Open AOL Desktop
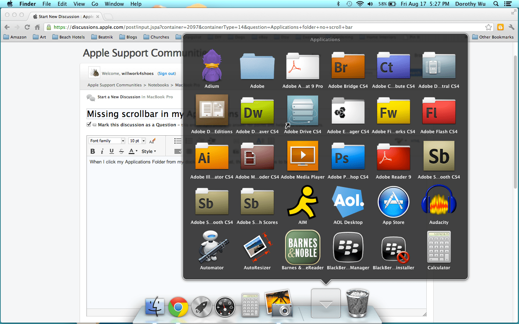This screenshot has width=519, height=324. tap(348, 201)
